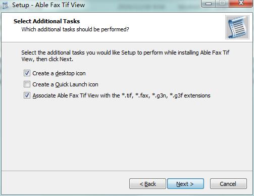Disable the Associate Able Fax Tif View checkbox
The width and height of the screenshot is (254, 196).
27,95
